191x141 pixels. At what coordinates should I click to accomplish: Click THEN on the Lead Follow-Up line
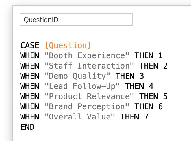point(134,86)
